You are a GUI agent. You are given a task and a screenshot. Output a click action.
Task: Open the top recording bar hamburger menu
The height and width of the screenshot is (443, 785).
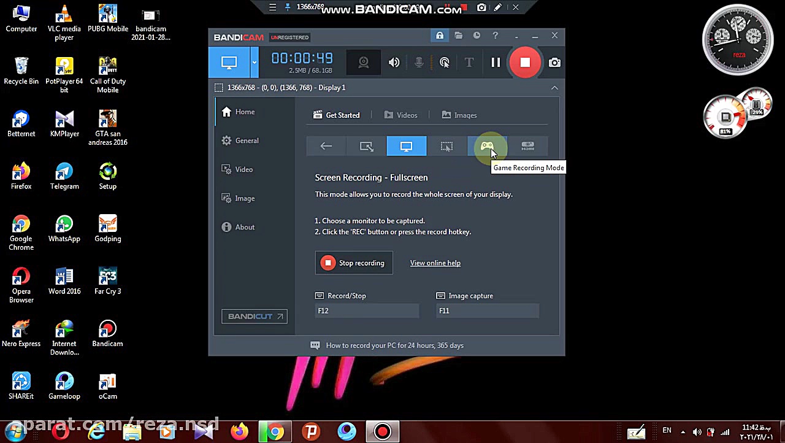click(273, 7)
